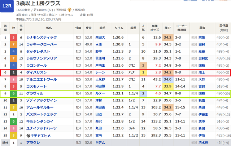Open trainer 清水英 stable page
Screen dimensions: 231x146
pos(203,143)
